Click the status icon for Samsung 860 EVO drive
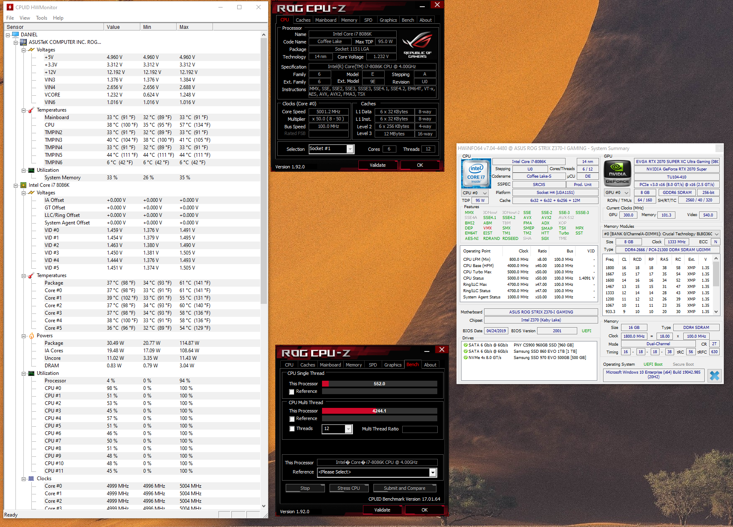This screenshot has width=733, height=527. pyautogui.click(x=465, y=351)
